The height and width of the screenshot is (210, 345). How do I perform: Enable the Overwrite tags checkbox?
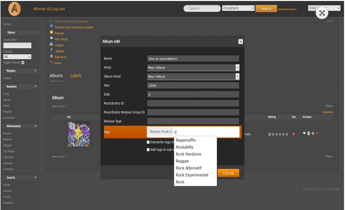click(148, 142)
